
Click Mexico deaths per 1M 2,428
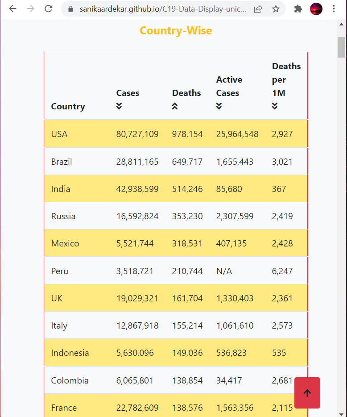coord(282,243)
